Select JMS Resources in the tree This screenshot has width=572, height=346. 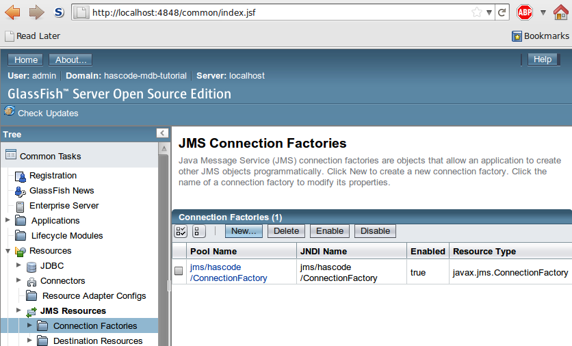[73, 311]
